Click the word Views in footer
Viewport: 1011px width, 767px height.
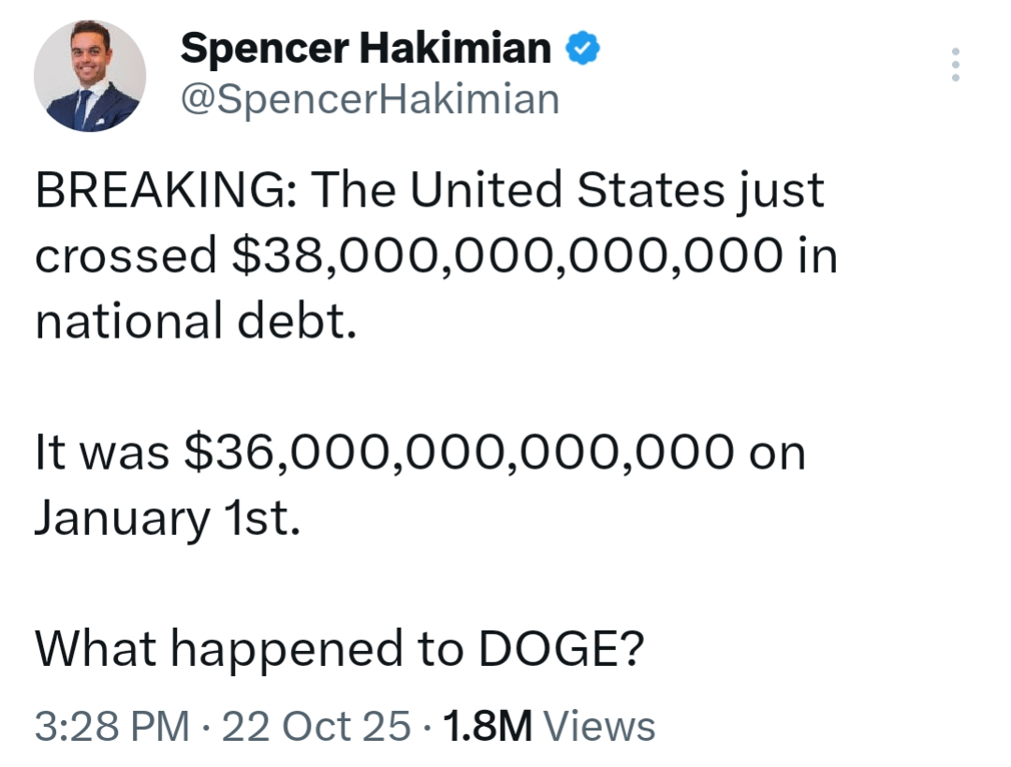coord(599,726)
